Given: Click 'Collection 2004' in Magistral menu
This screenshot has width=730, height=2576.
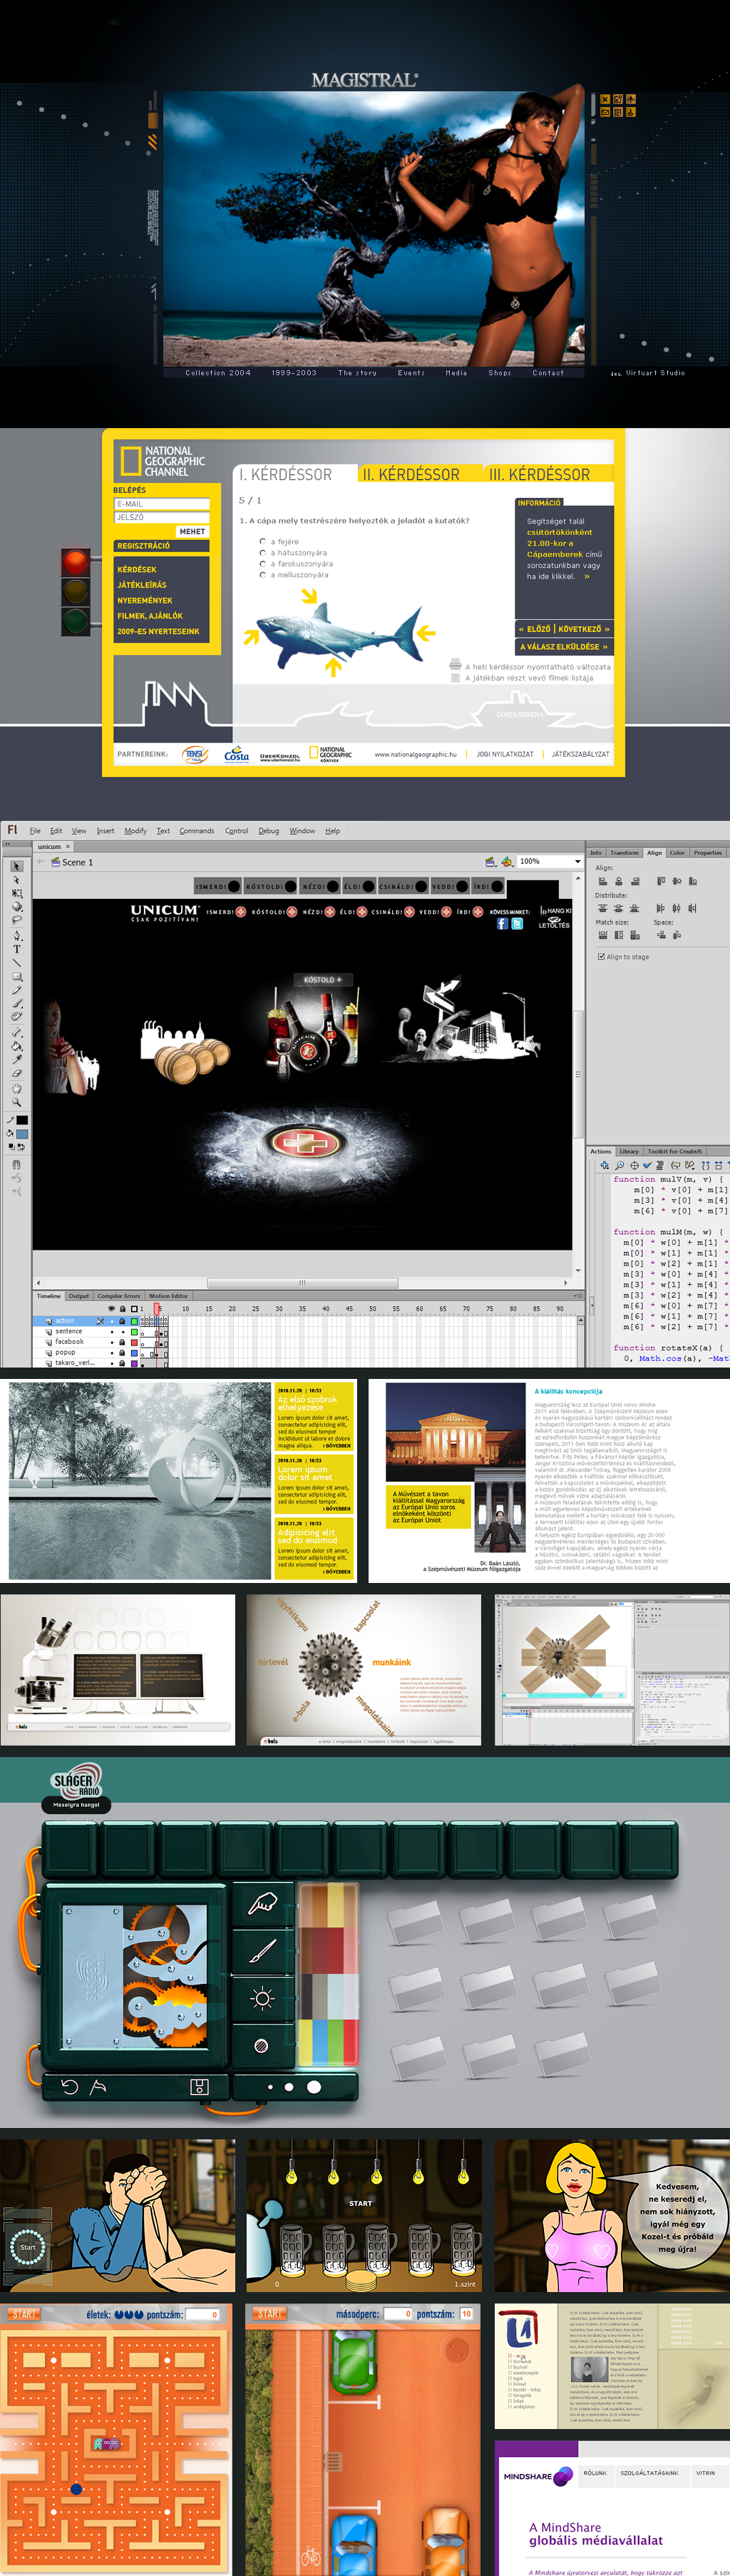Looking at the screenshot, I should pyautogui.click(x=218, y=373).
